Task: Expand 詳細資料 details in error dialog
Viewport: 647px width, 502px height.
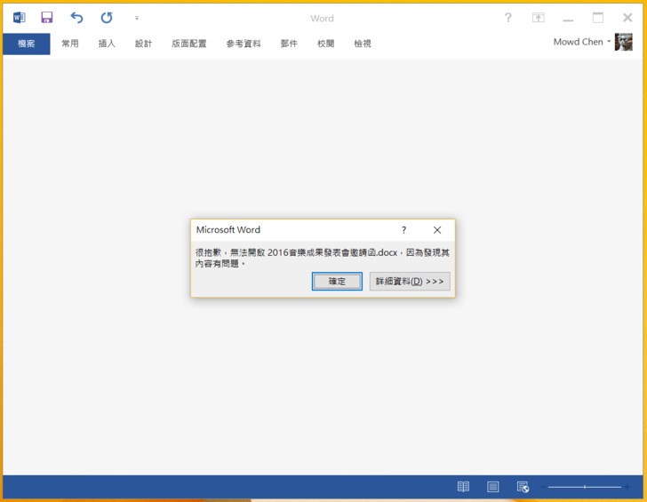Action: 410,282
